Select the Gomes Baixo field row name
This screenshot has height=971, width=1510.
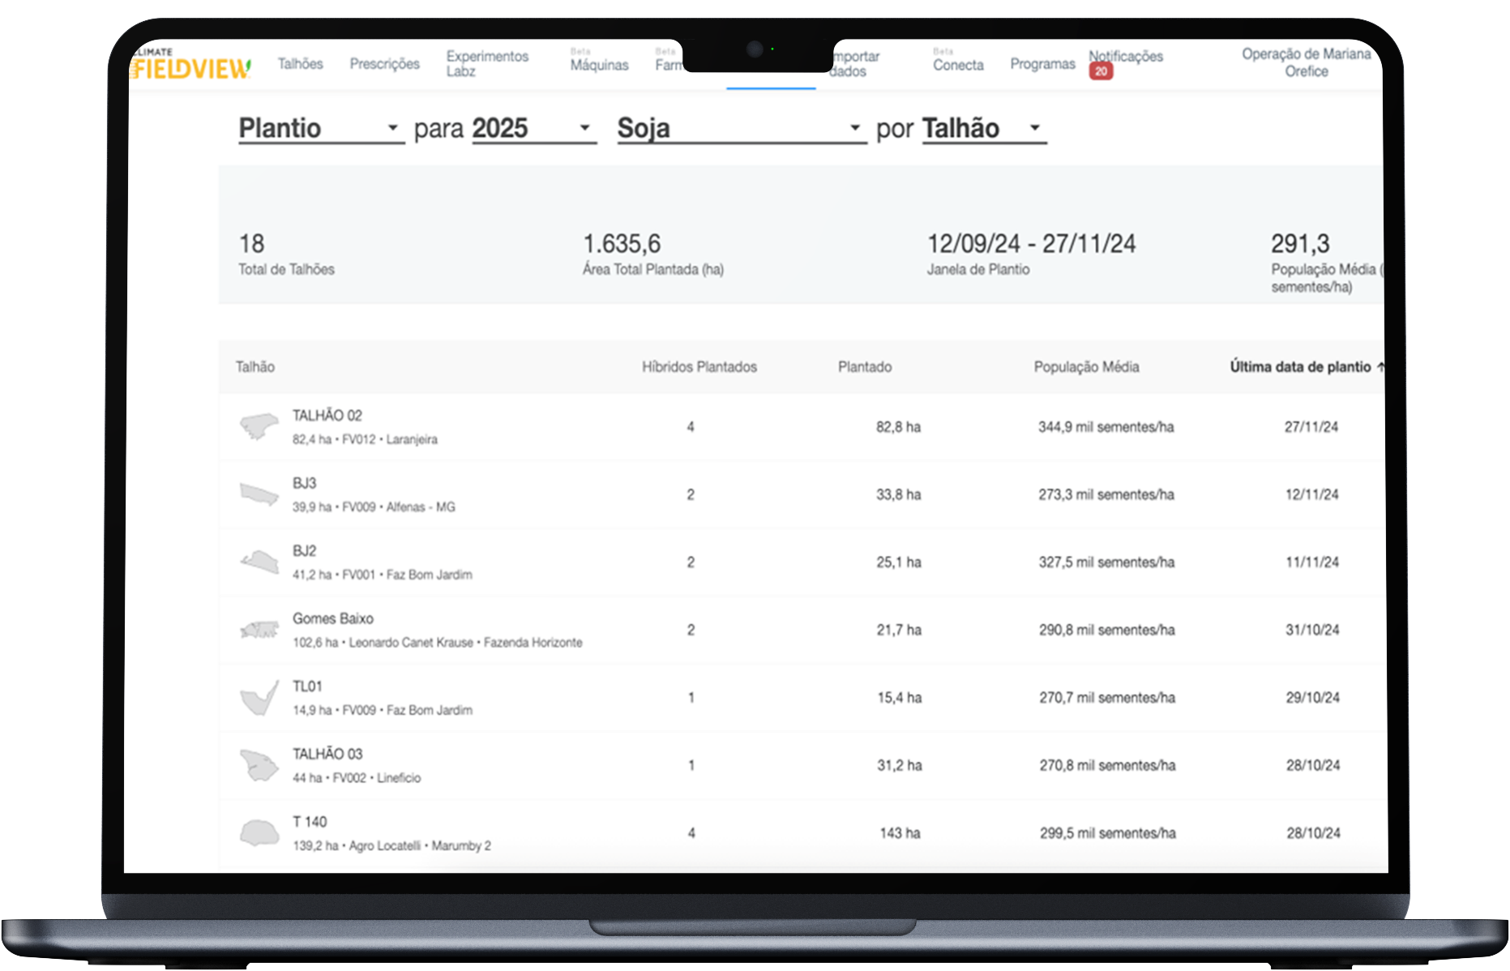[x=333, y=618]
